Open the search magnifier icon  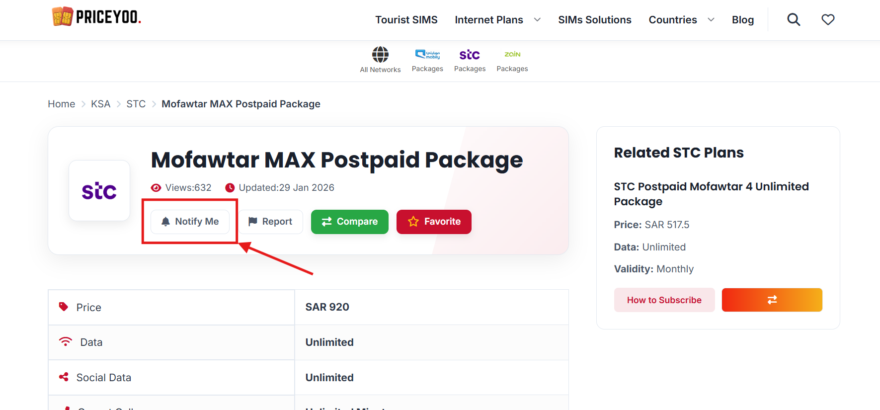click(794, 20)
